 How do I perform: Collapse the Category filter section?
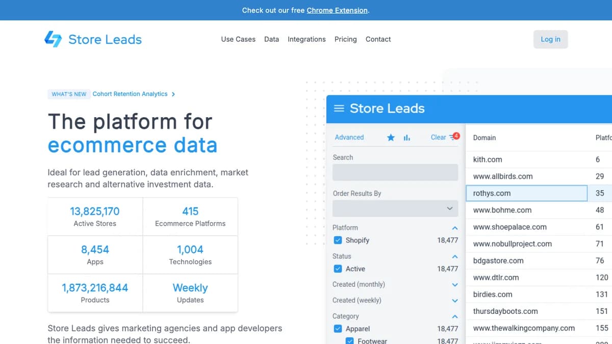(x=455, y=316)
